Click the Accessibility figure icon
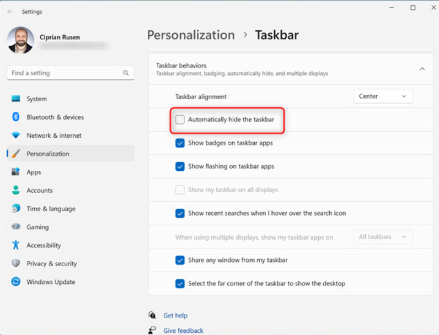This screenshot has height=335, width=439. tap(16, 245)
